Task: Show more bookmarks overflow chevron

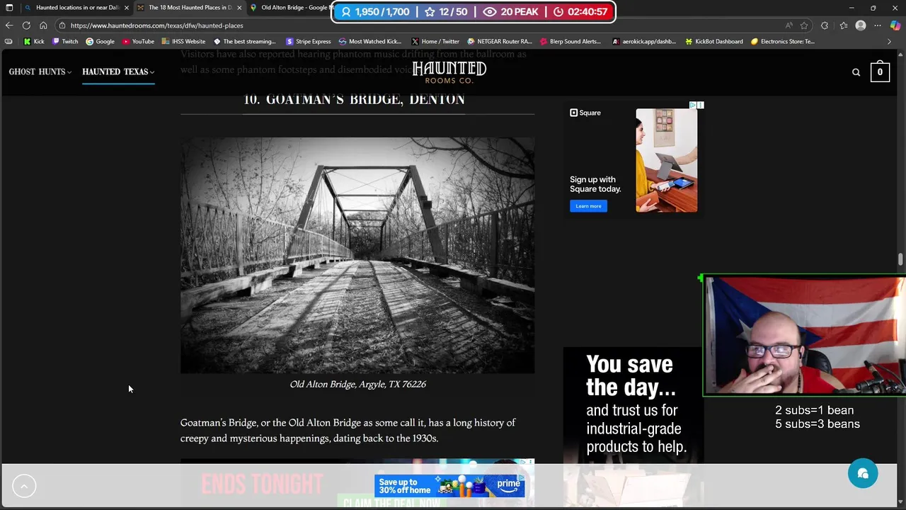Action: coord(890,41)
